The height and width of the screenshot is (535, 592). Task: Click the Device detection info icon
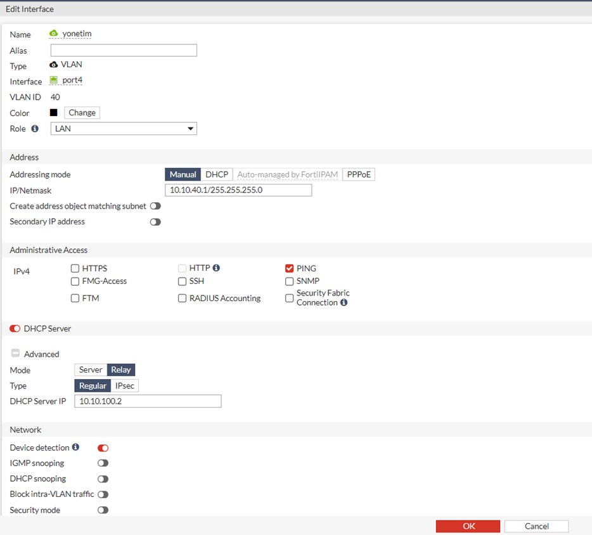click(76, 447)
